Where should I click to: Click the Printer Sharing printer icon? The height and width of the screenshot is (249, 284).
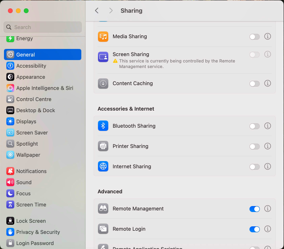pos(103,146)
